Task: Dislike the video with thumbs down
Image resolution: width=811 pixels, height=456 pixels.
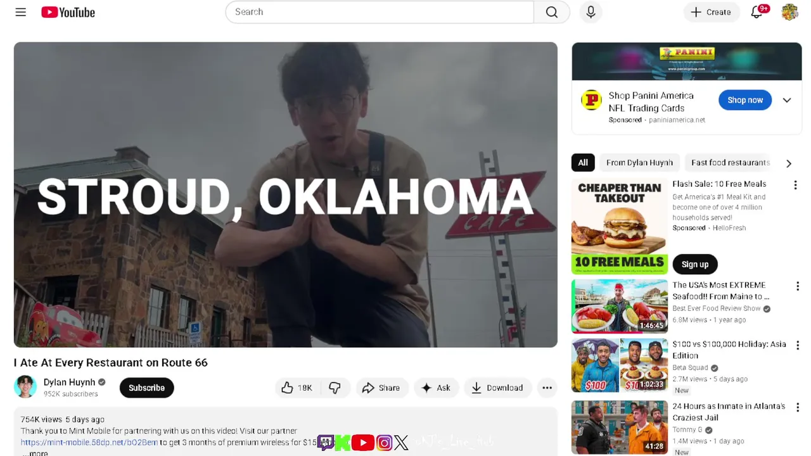Action: coord(335,388)
